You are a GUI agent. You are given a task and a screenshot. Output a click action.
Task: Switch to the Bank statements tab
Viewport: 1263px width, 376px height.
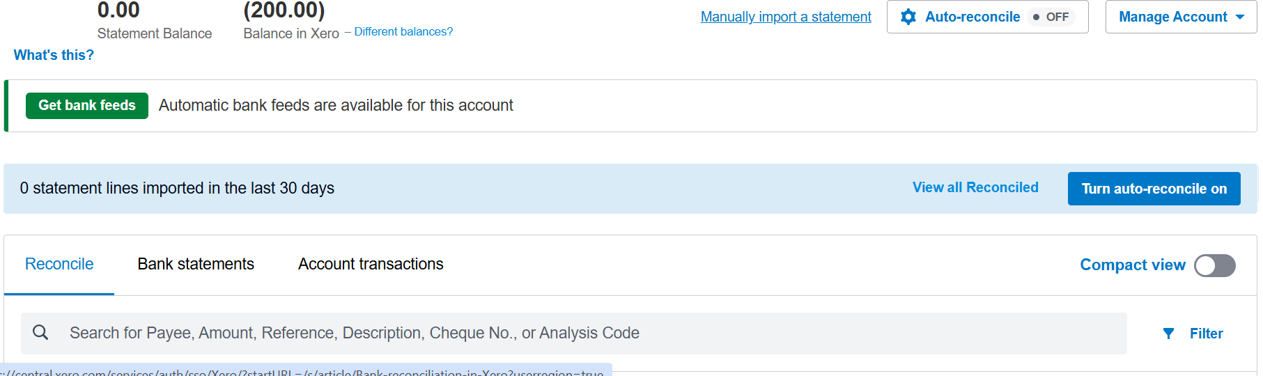[196, 265]
